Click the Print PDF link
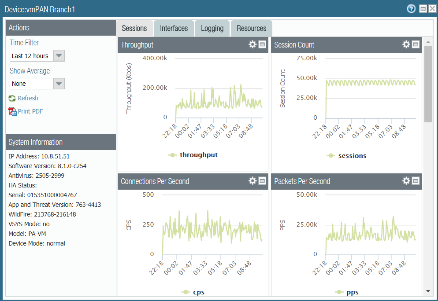 [x=30, y=111]
